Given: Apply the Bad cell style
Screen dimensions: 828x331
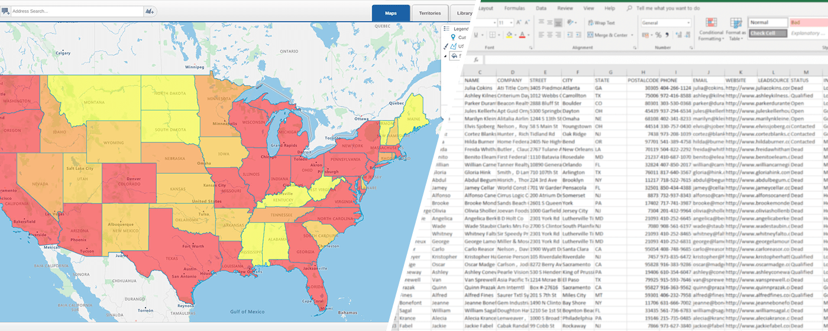Looking at the screenshot, I should point(809,22).
